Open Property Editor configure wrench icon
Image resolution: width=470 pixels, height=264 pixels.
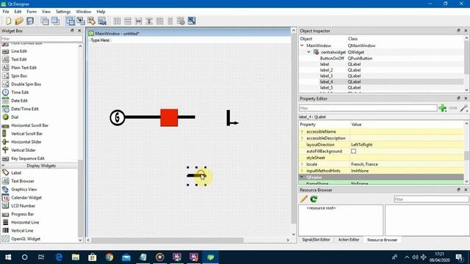click(463, 108)
